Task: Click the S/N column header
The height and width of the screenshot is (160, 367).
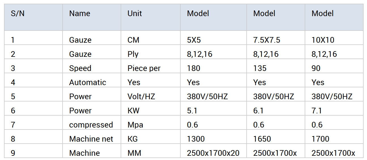Action: [x=18, y=14]
